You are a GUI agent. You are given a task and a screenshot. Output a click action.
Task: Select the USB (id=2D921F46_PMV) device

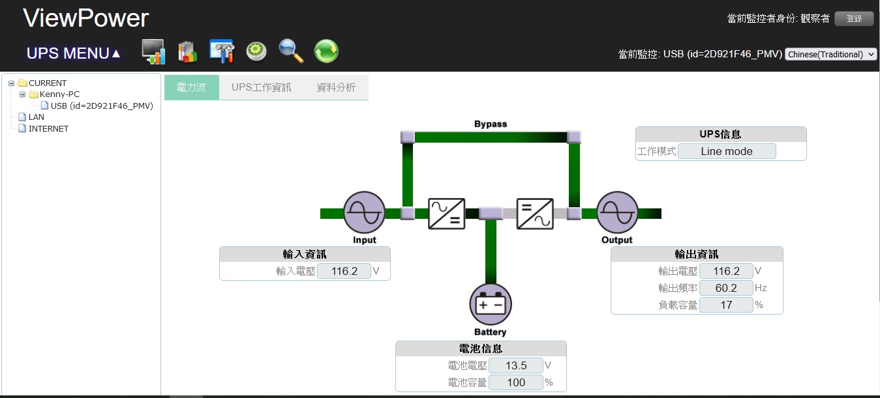(101, 105)
